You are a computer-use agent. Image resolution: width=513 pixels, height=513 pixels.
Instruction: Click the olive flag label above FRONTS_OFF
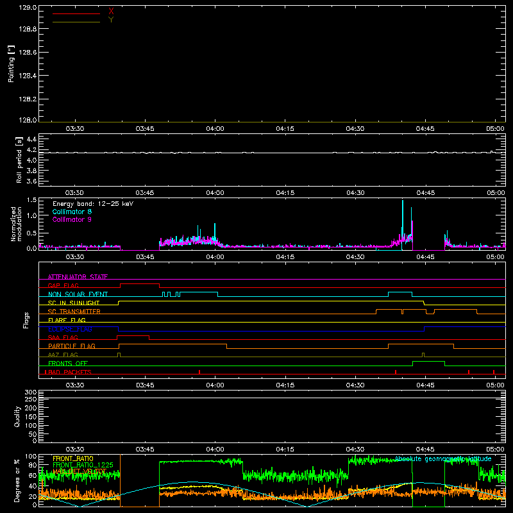[x=63, y=355]
